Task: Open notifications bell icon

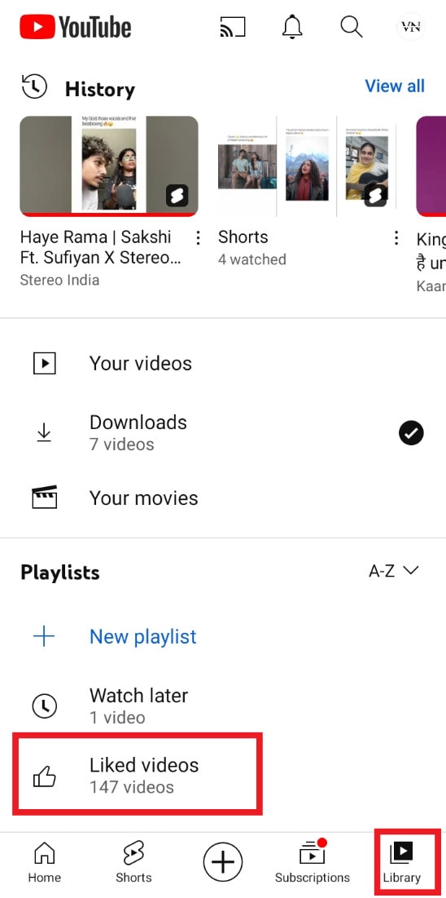Action: click(x=292, y=26)
